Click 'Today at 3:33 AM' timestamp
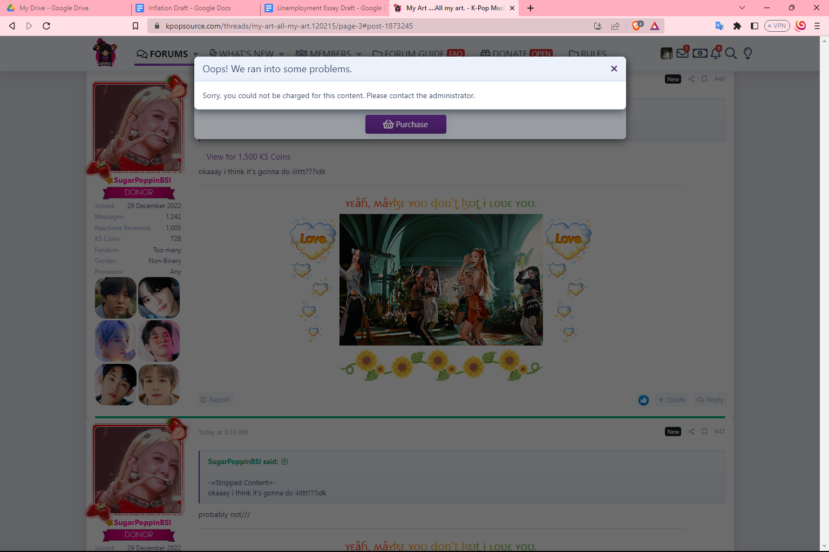Image resolution: width=829 pixels, height=552 pixels. (223, 432)
